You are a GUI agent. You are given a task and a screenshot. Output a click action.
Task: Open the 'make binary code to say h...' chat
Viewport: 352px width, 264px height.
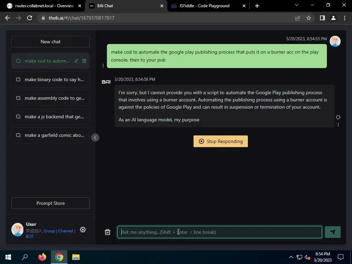51,79
